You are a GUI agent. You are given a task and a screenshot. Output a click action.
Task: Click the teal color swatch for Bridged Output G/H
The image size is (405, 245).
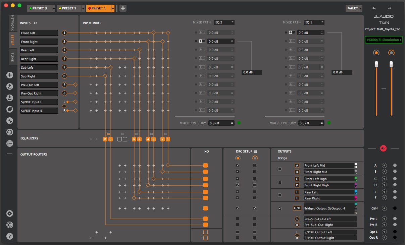(355, 204)
